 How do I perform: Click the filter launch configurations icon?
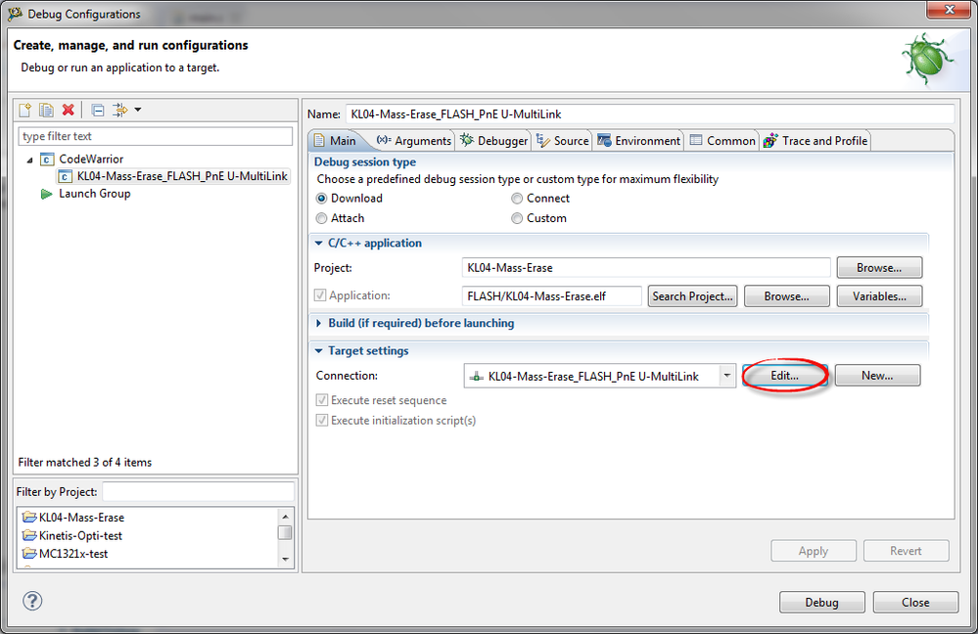[x=119, y=111]
